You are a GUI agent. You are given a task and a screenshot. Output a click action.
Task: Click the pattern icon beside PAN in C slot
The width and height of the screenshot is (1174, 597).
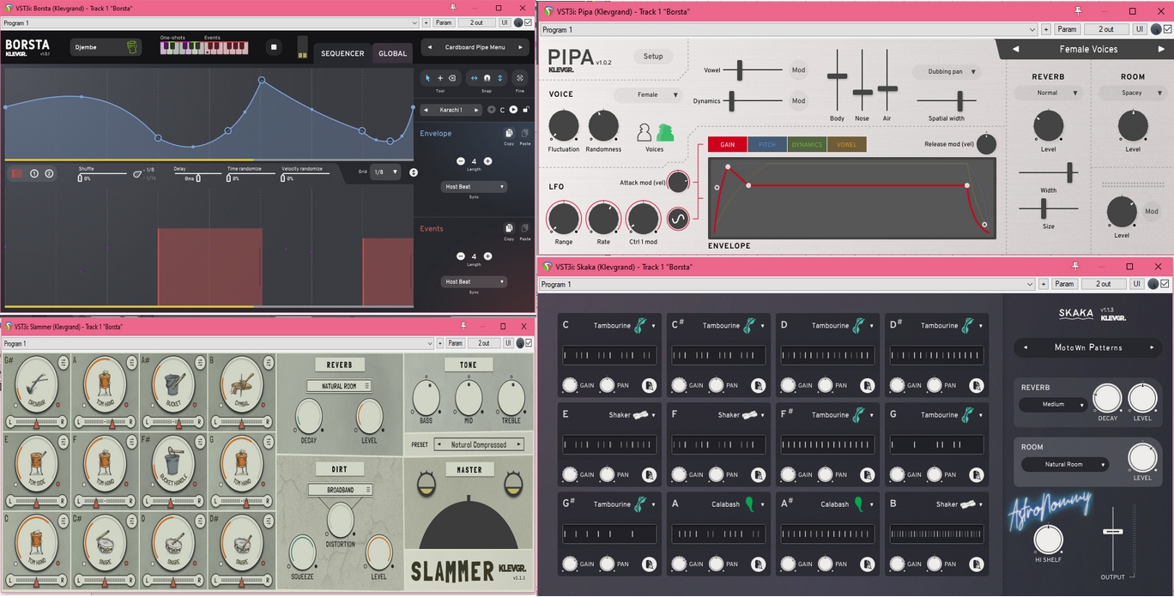(x=649, y=385)
